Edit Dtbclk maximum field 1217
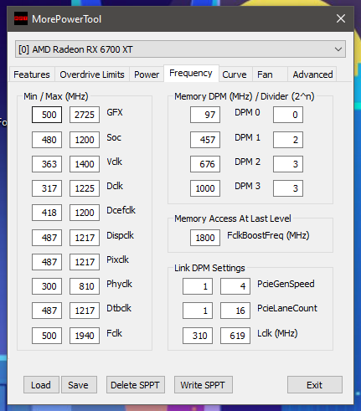The width and height of the screenshot is (361, 411). [85, 311]
